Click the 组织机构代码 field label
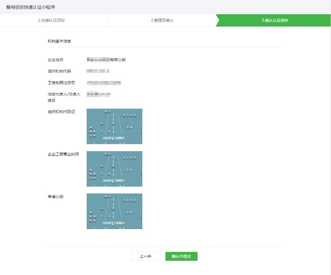The height and width of the screenshot is (275, 331). coord(60,71)
